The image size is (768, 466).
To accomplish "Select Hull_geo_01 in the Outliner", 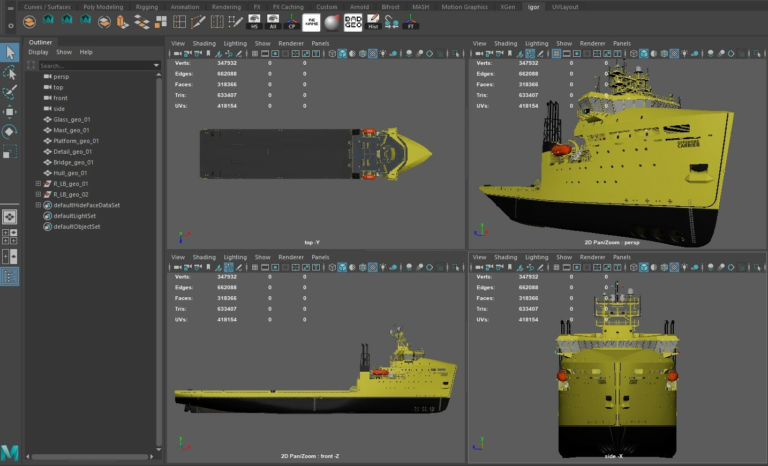I will (x=70, y=173).
